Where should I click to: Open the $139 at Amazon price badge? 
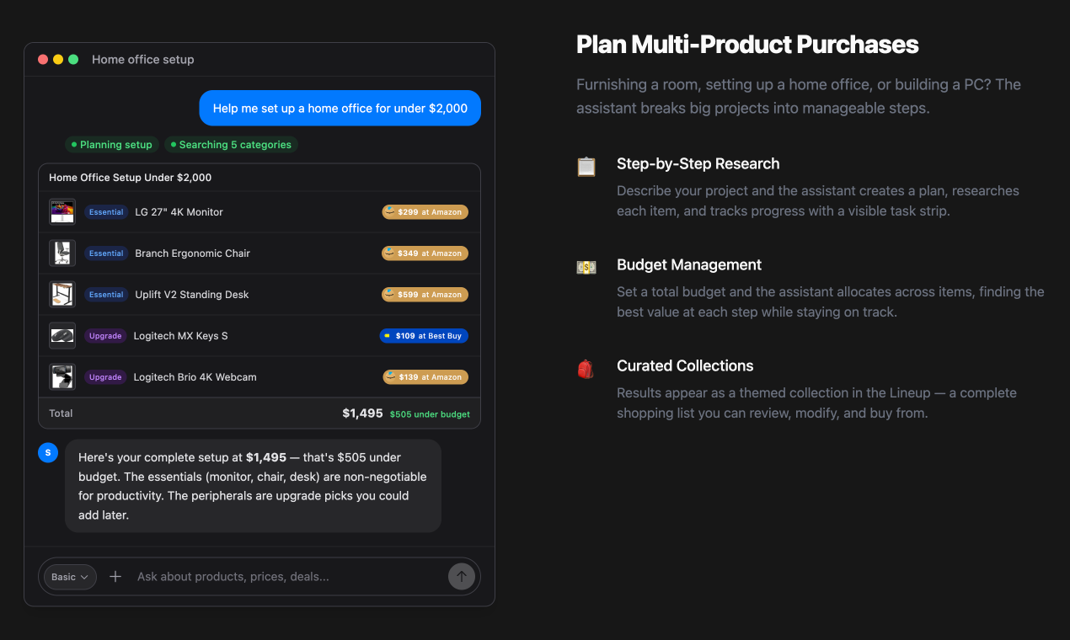[x=425, y=377]
